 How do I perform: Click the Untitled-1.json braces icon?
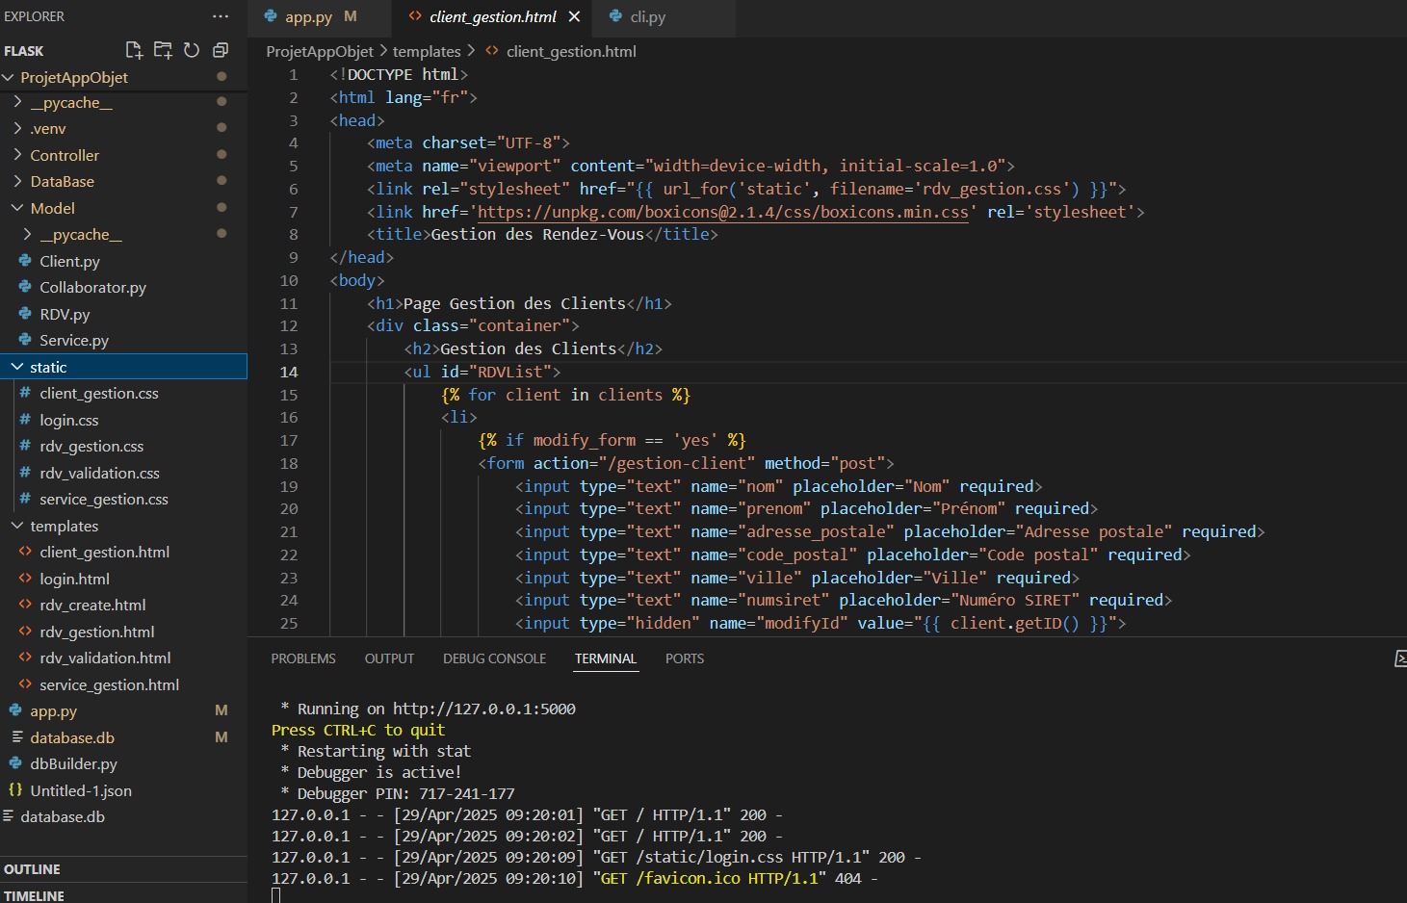pos(15,790)
